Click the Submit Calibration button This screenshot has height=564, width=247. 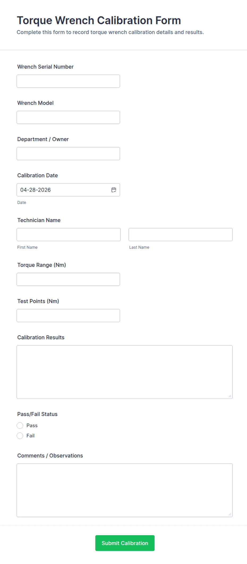click(125, 543)
